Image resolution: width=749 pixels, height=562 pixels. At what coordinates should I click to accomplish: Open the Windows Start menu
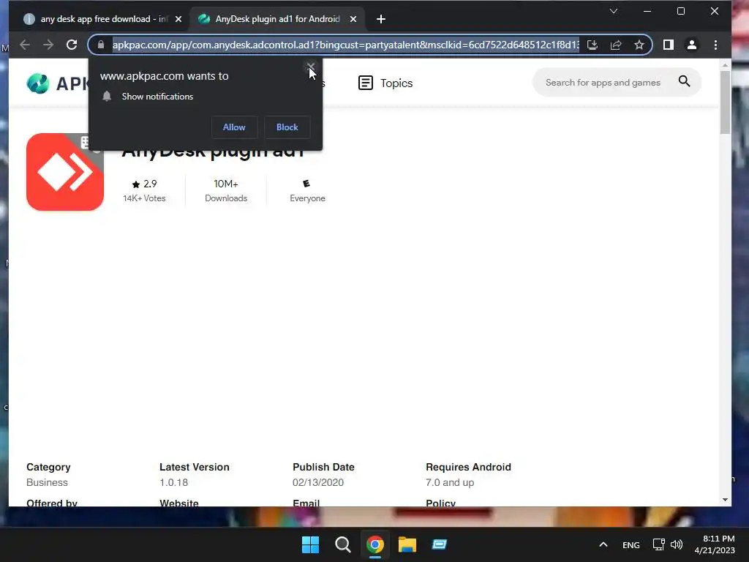click(x=310, y=544)
